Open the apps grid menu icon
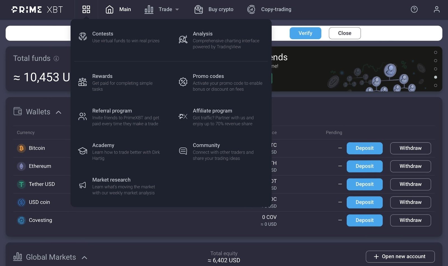This screenshot has width=448, height=266. [x=86, y=10]
